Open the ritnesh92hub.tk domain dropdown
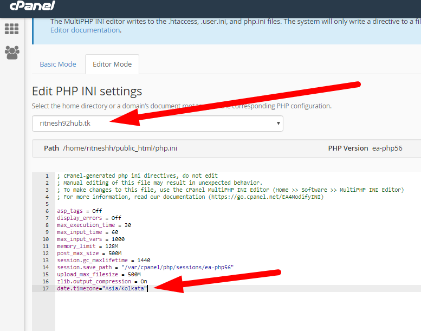The height and width of the screenshot is (331, 421). 157,124
